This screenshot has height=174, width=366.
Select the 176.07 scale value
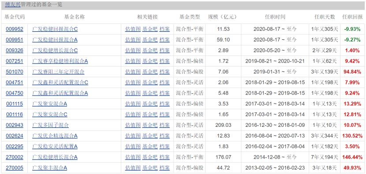(x=224, y=157)
